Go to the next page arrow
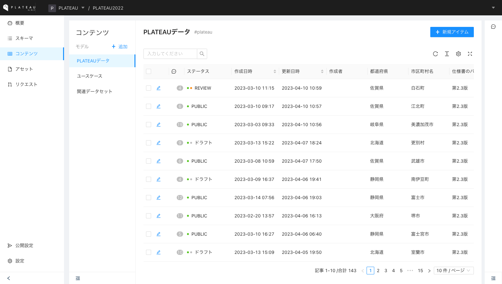502x284 pixels. click(x=429, y=271)
